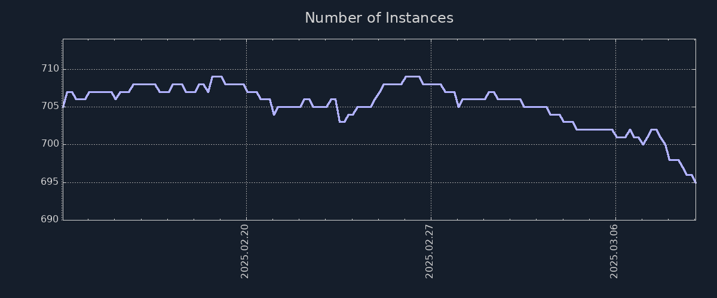Image resolution: width=717 pixels, height=298 pixels.
Task: Click the 705 y-axis tick label
Action: pyautogui.click(x=51, y=107)
